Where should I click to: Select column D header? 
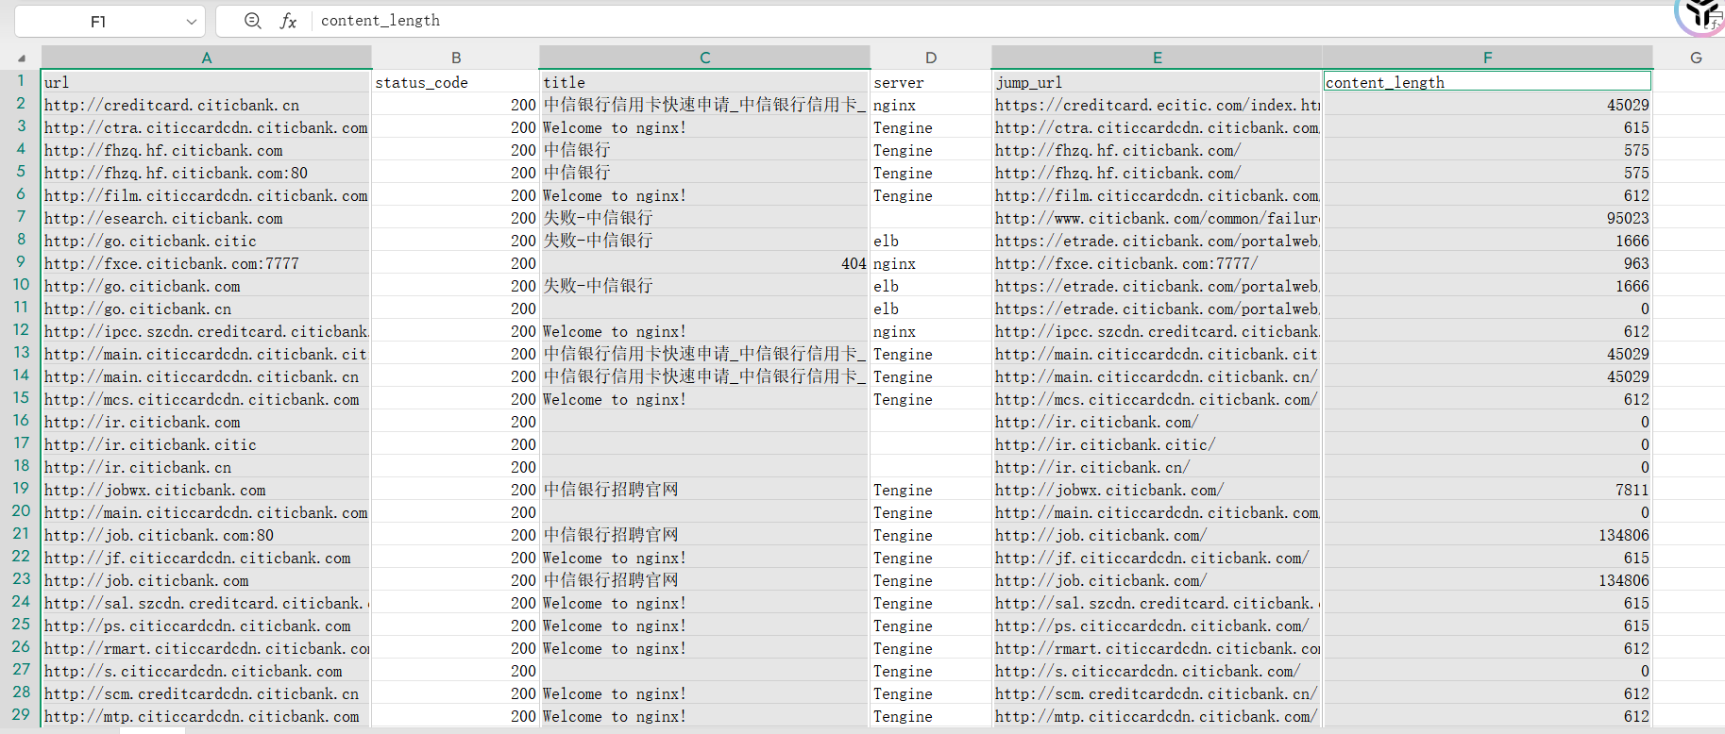point(930,58)
